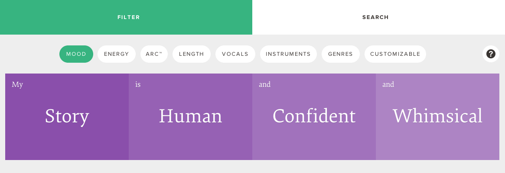
Task: Click the 'My' label in first tile
Action: [x=17, y=85]
